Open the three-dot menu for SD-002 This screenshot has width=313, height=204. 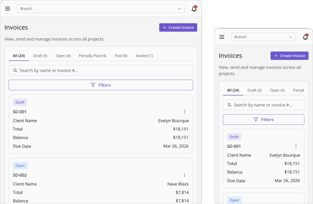185,175
